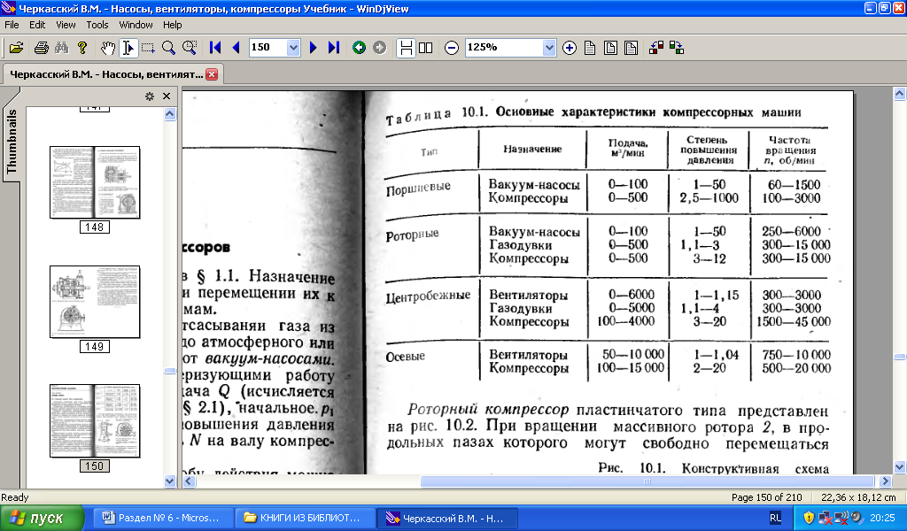Toggle continuous layout mode

click(406, 48)
